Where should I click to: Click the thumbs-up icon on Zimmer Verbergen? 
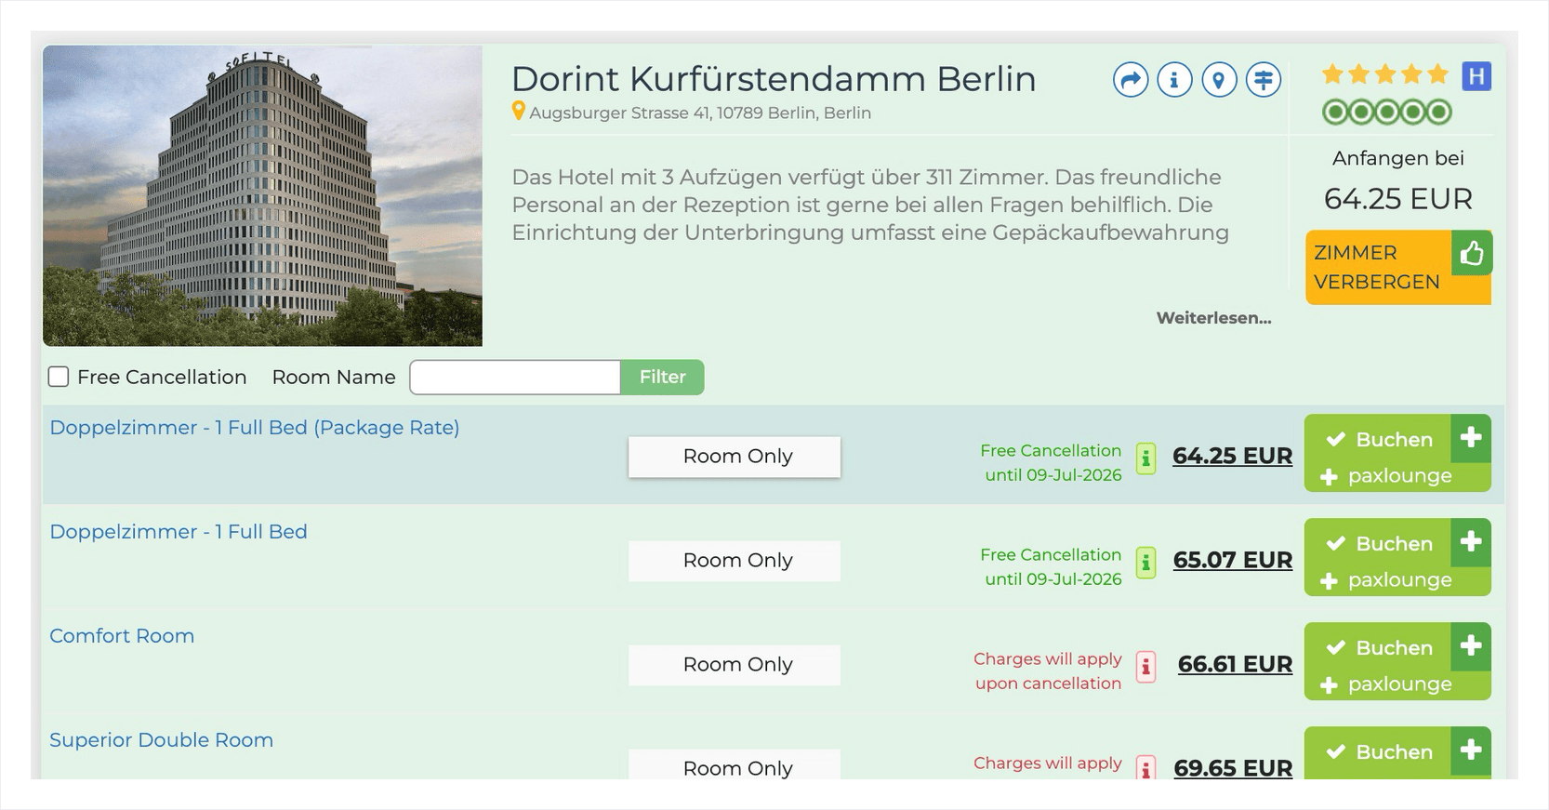tap(1472, 253)
